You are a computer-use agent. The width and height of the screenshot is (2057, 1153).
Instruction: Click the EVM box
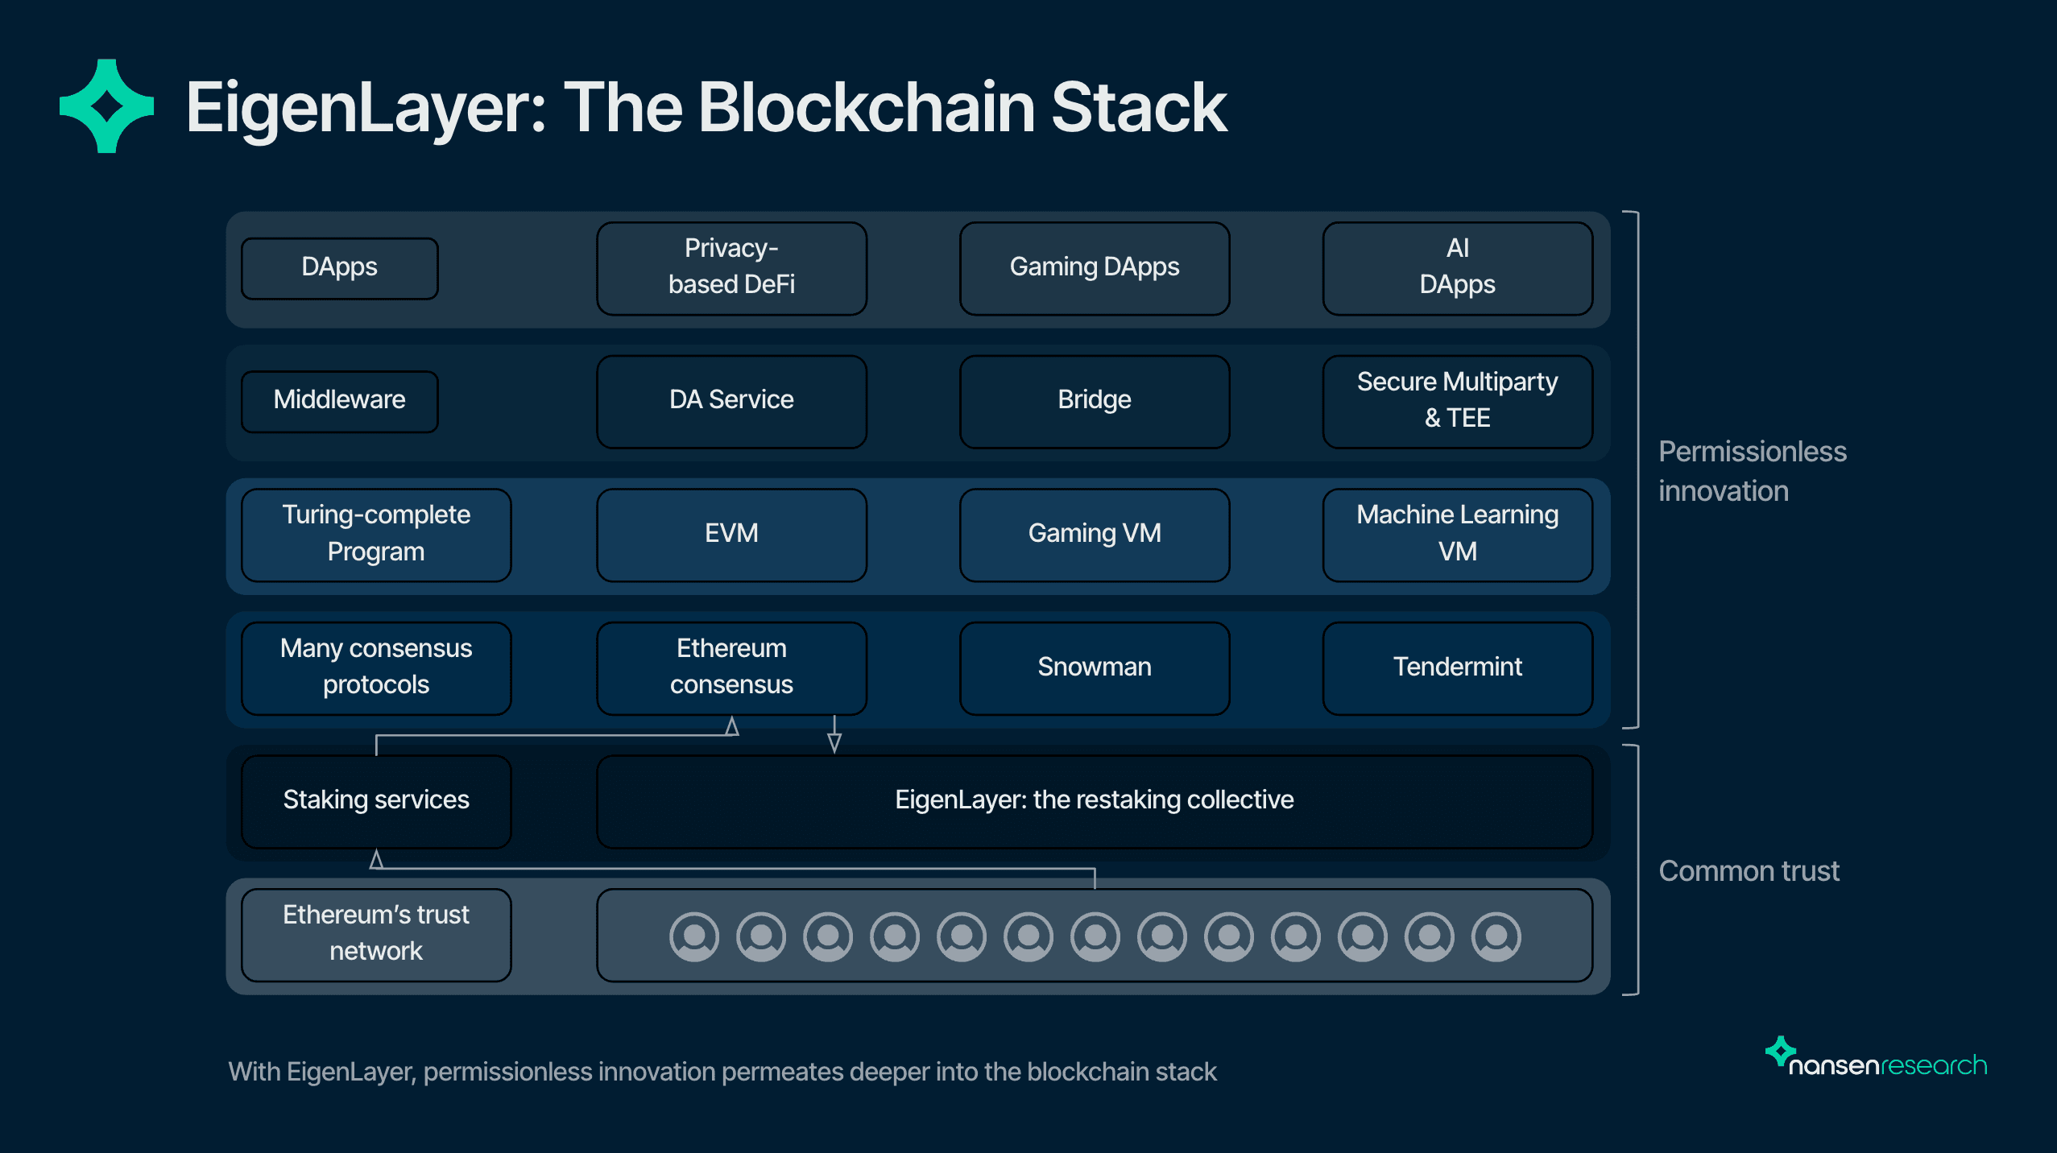pyautogui.click(x=731, y=535)
